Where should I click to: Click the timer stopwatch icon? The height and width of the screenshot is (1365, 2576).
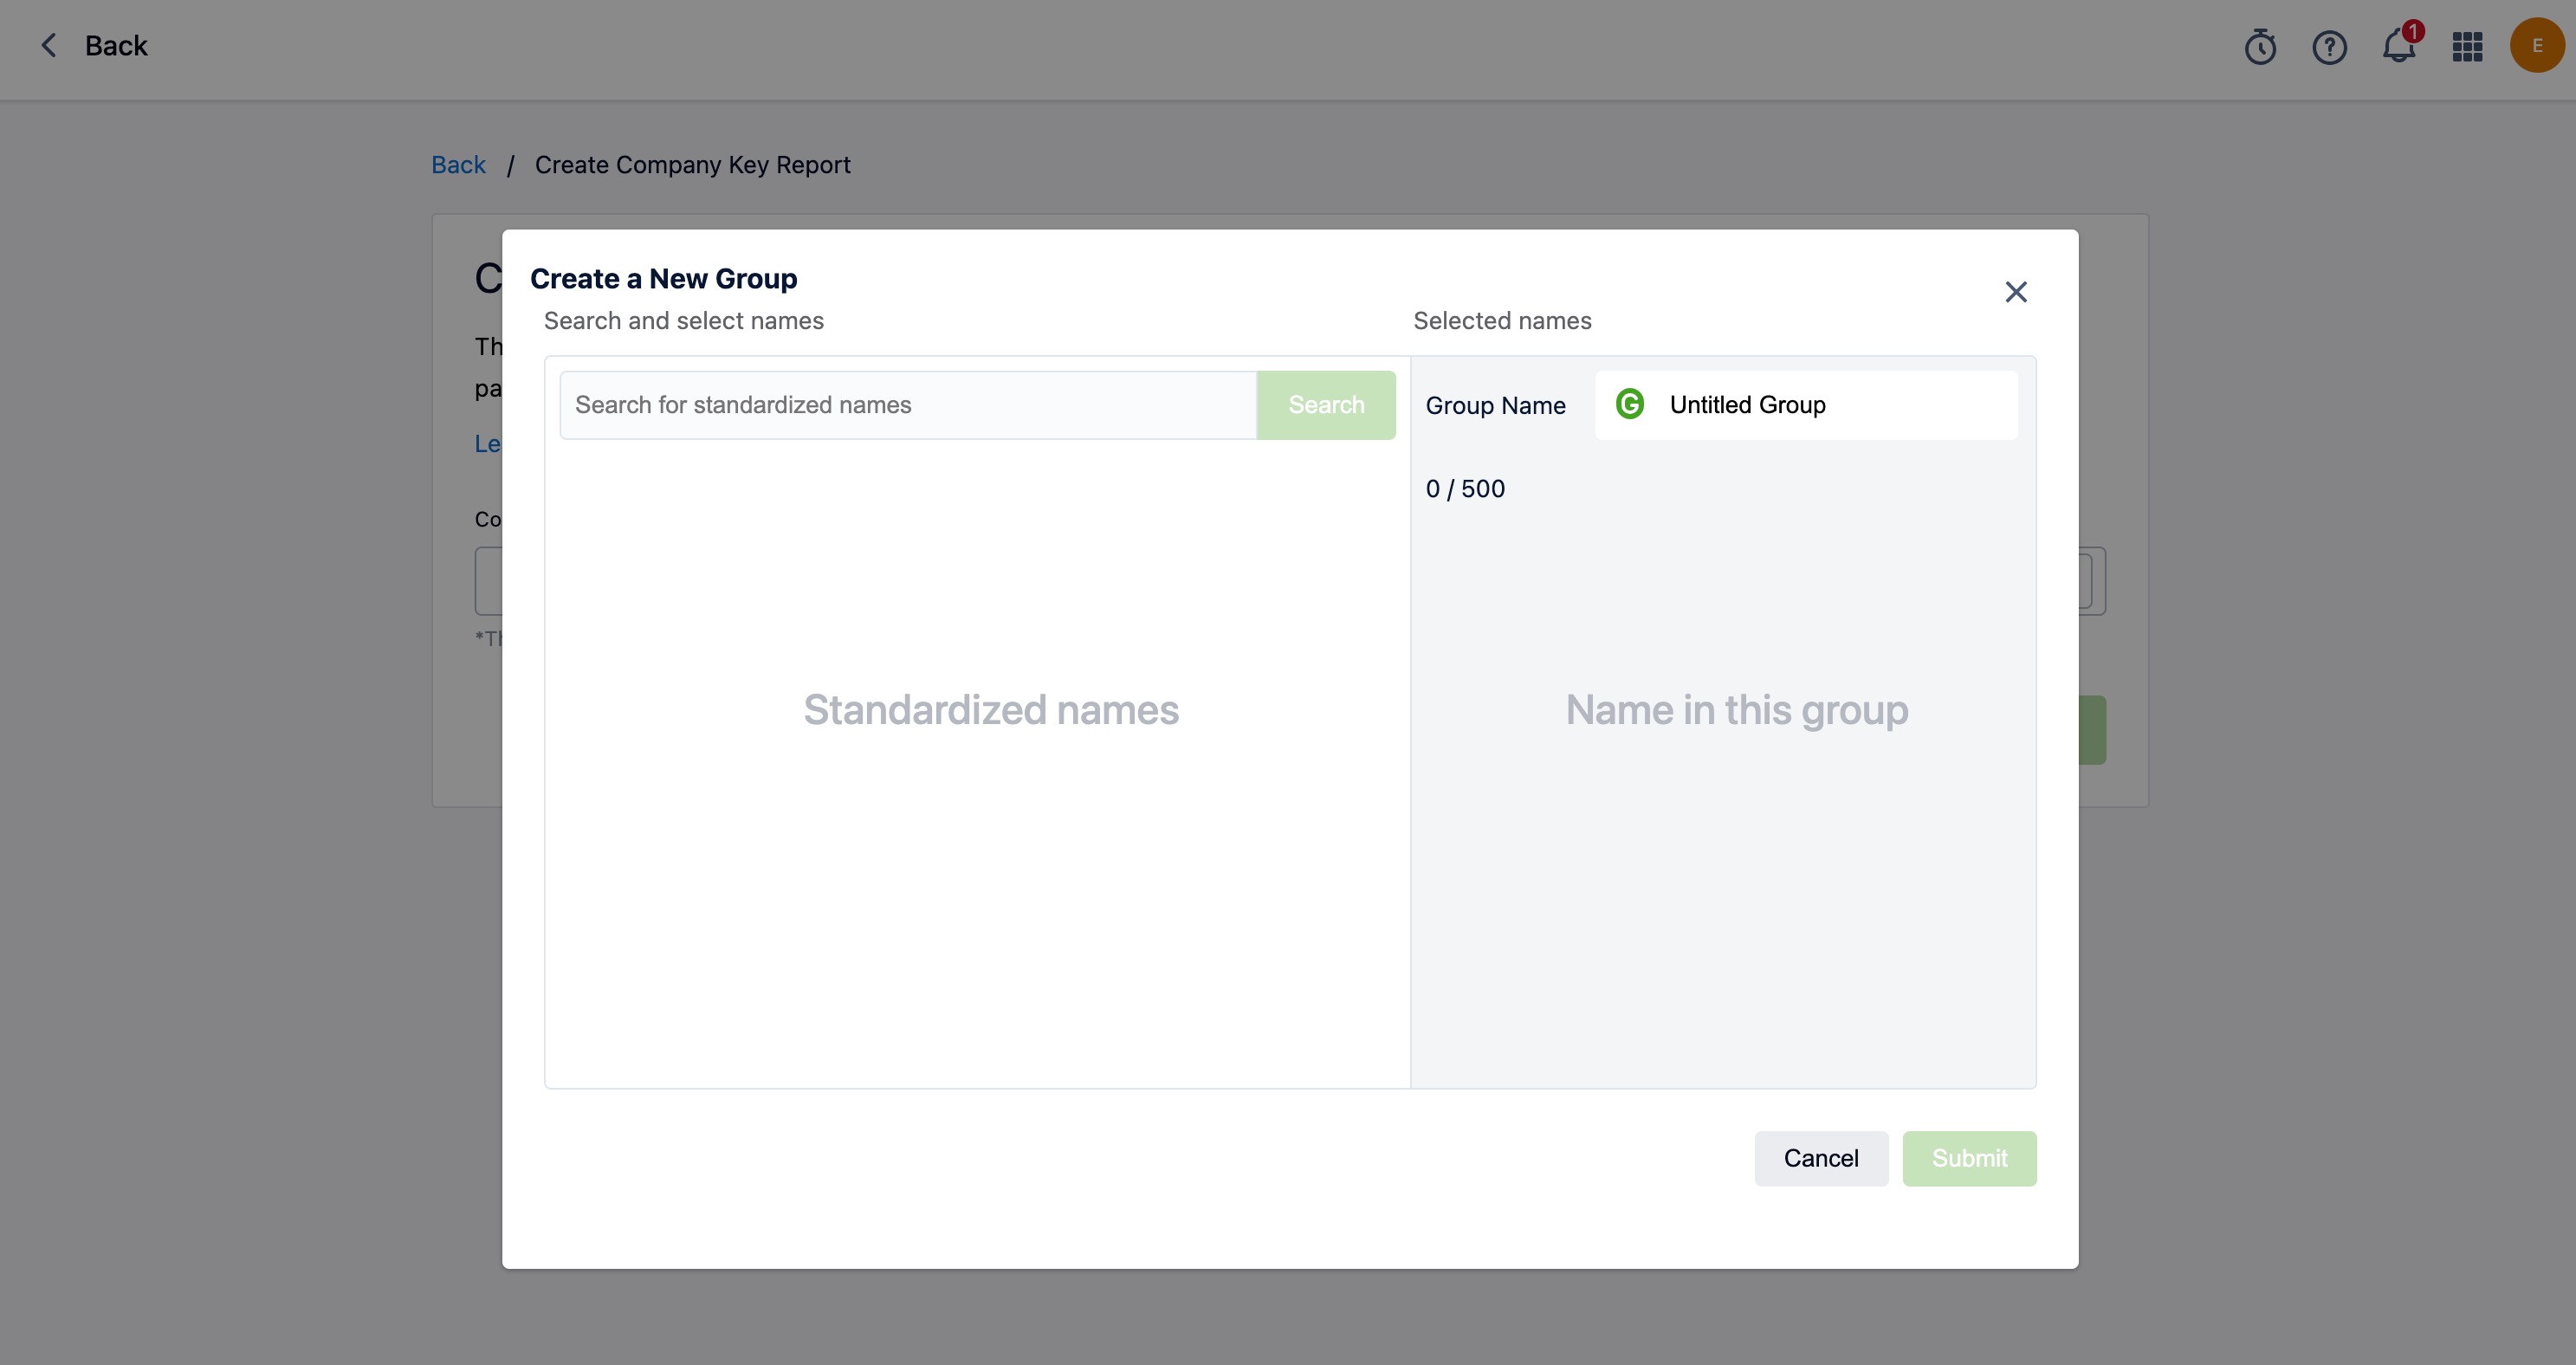point(2259,47)
